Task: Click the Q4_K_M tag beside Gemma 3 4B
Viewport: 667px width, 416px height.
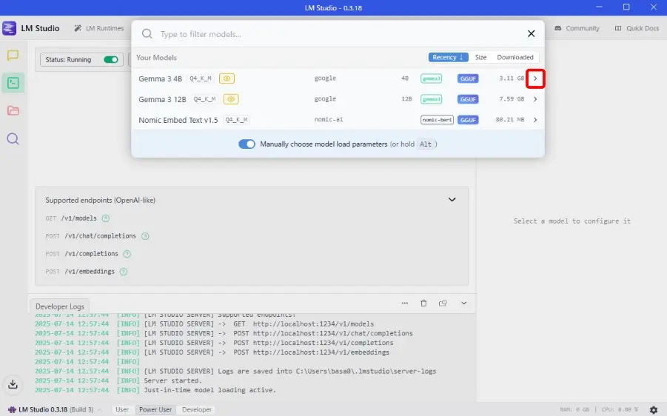Action: point(201,78)
